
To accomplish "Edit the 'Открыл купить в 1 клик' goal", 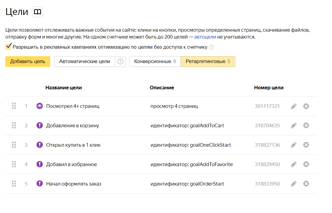I will 294,145.
